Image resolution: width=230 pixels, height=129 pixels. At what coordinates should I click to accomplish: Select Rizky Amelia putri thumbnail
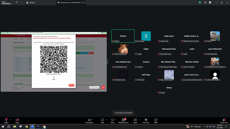click(x=169, y=75)
